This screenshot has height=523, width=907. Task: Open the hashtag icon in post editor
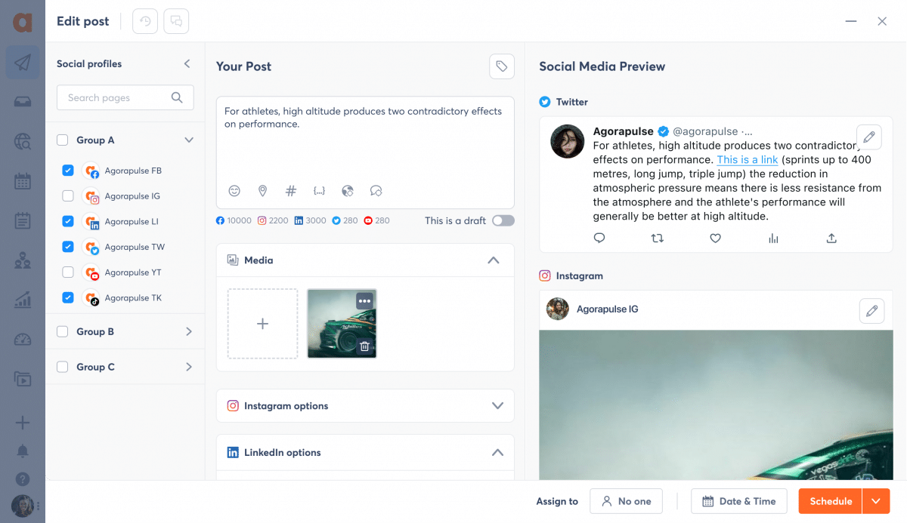(291, 191)
